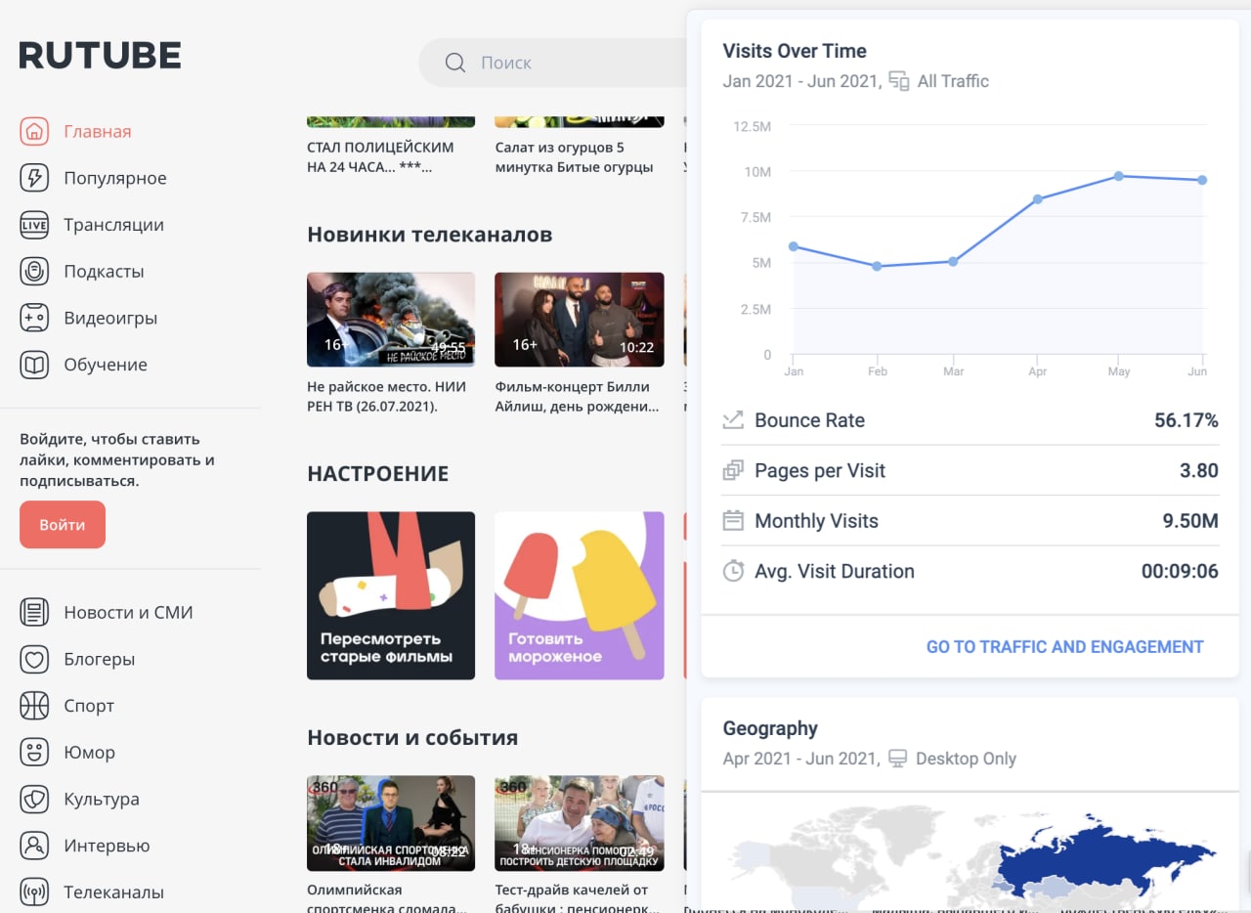1251x913 pixels.
Task: Click Russia on the Geography map
Action: pos(1095,860)
